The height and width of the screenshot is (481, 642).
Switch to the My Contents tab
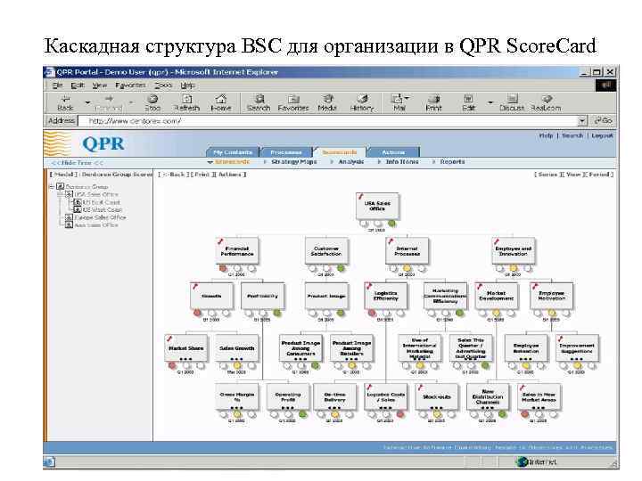click(x=233, y=152)
